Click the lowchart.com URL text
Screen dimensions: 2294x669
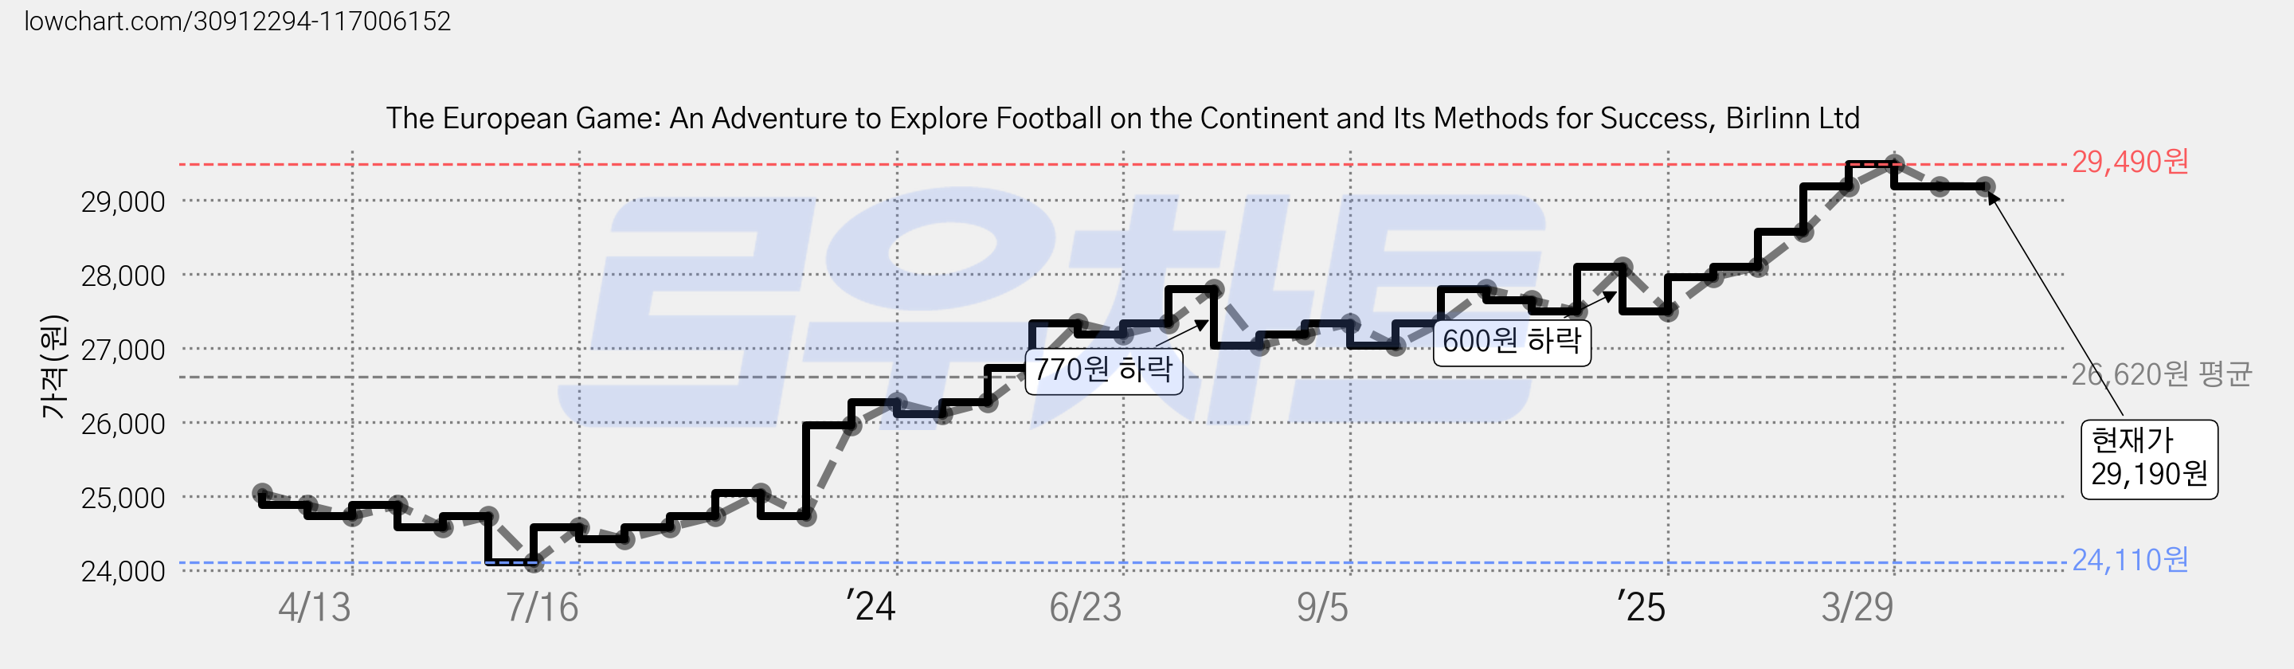237,21
